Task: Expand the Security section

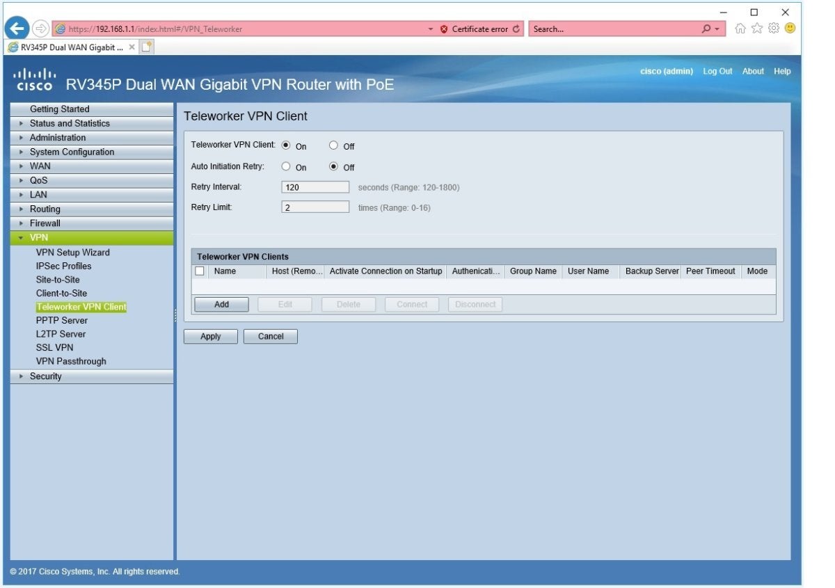Action: click(x=92, y=376)
